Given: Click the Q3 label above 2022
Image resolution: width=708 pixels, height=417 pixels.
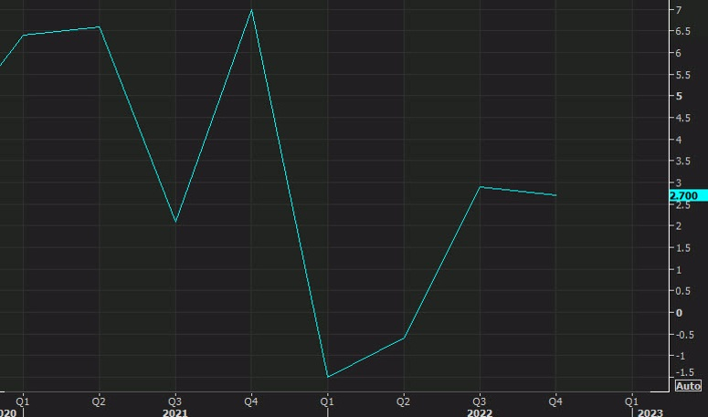Looking at the screenshot, I should 480,401.
